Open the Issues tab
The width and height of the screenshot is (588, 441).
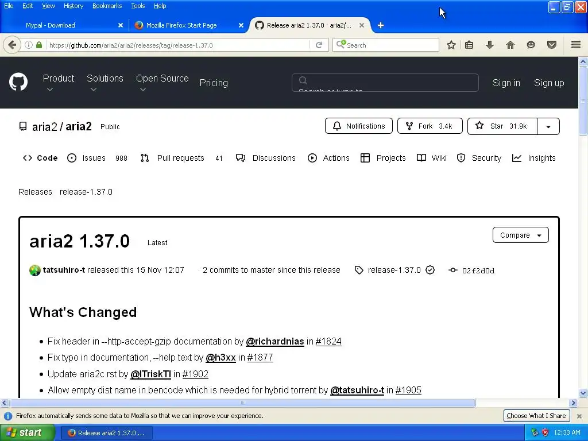tap(97, 158)
